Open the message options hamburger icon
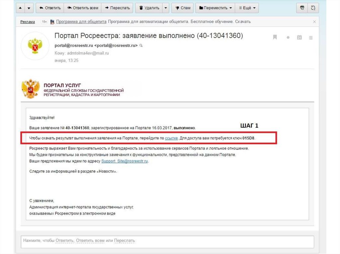 [x=311, y=38]
